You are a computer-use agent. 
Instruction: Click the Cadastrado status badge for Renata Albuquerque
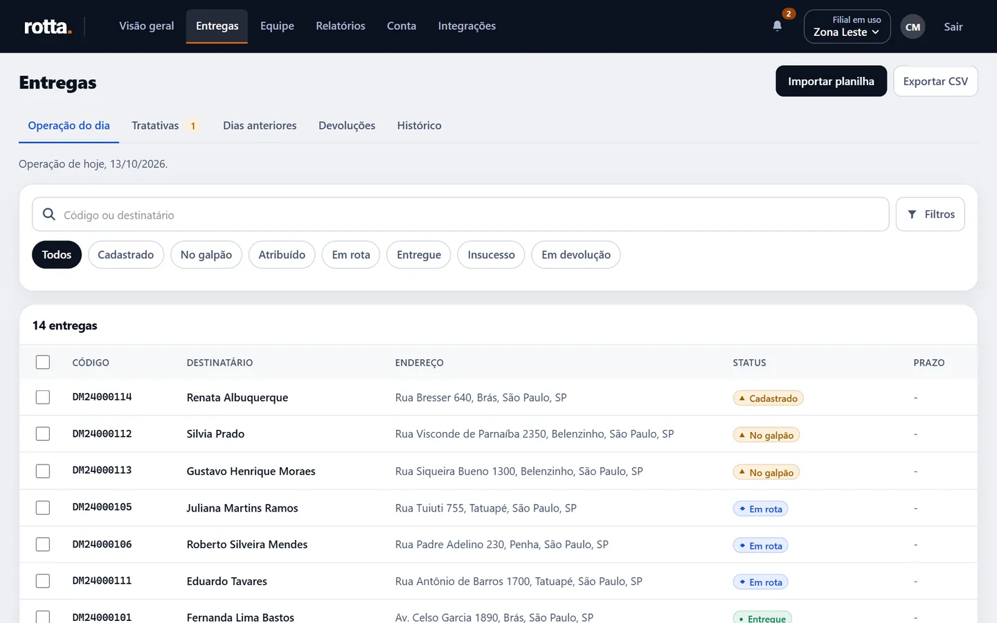click(768, 398)
